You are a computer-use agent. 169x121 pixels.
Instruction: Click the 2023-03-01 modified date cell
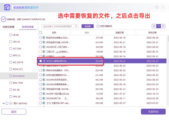click(152, 103)
